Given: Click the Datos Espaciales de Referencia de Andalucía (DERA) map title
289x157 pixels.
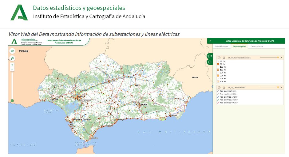Looking at the screenshot, I should click(x=64, y=41).
